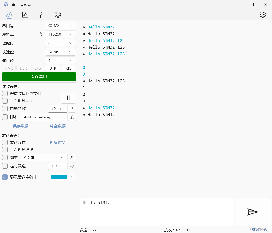This screenshot has height=233, width=272.
Task: Open the stop bits dropdown showing 1
Action: pyautogui.click(x=60, y=60)
